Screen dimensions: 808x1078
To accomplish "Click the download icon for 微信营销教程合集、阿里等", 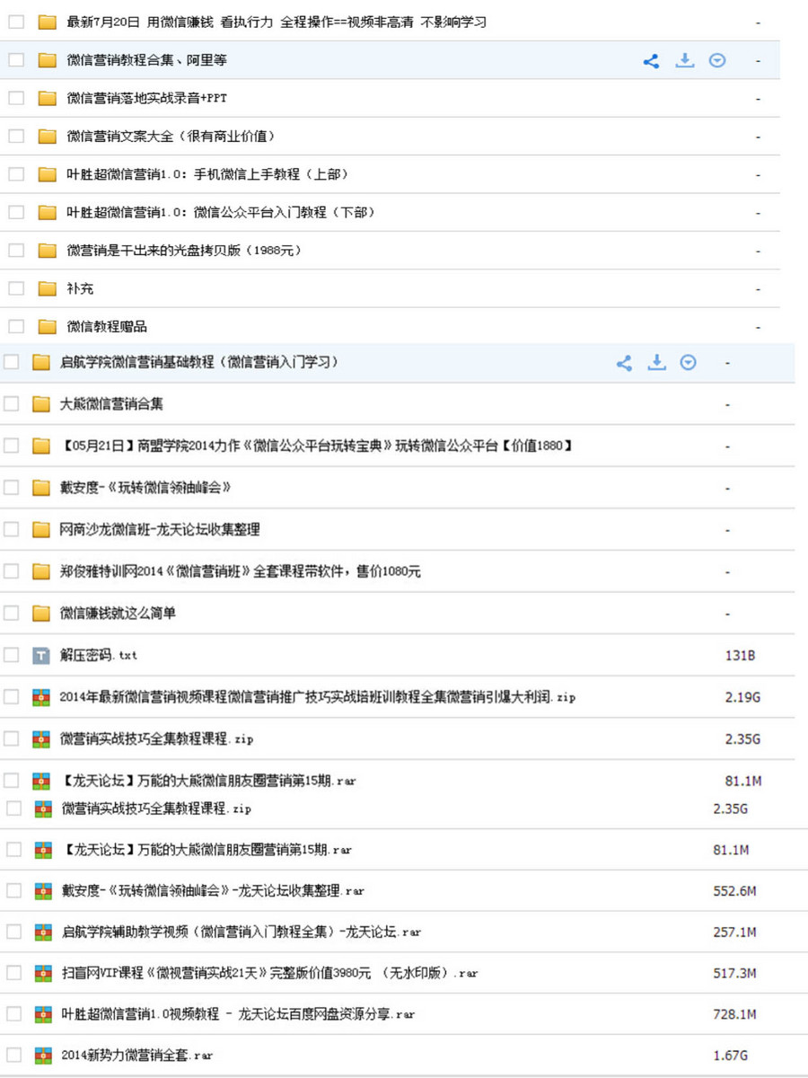I will coord(685,60).
